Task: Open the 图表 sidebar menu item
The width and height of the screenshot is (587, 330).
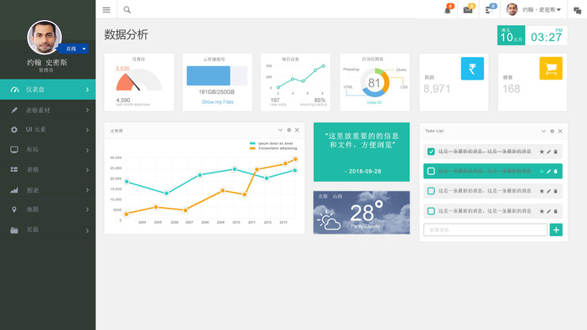Action: [x=48, y=190]
